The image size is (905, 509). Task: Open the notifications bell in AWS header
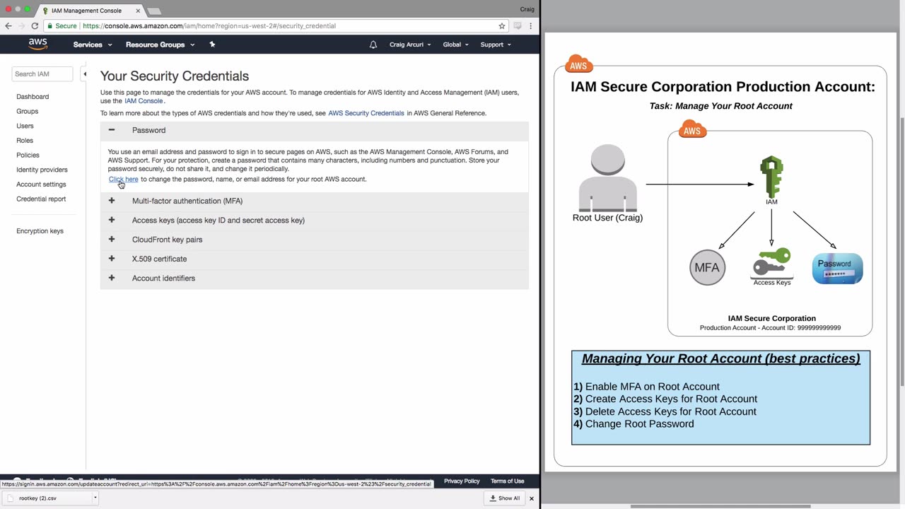point(373,45)
